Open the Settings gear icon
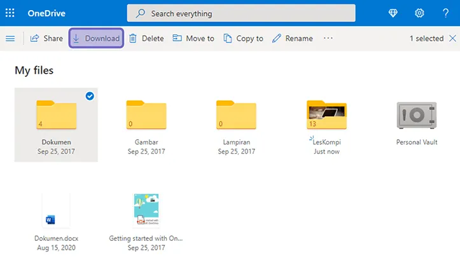The image size is (460, 265). pos(419,13)
